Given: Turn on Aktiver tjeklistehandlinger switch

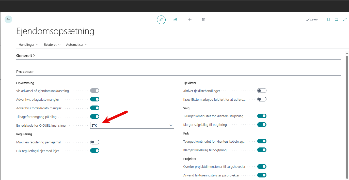Looking at the screenshot, I should point(262,91).
